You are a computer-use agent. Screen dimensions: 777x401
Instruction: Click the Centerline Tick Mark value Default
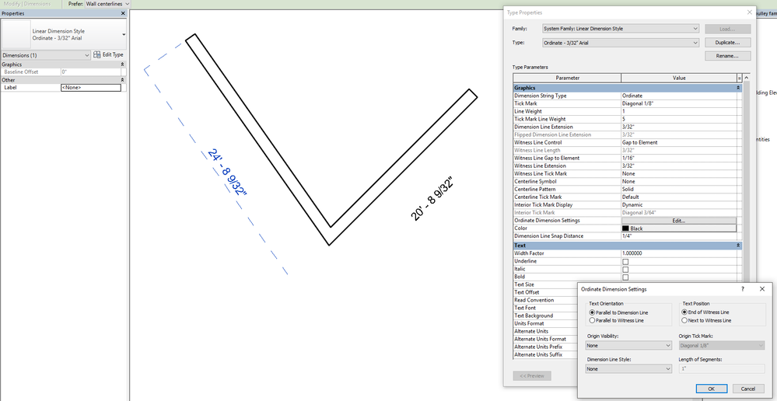pyautogui.click(x=679, y=197)
